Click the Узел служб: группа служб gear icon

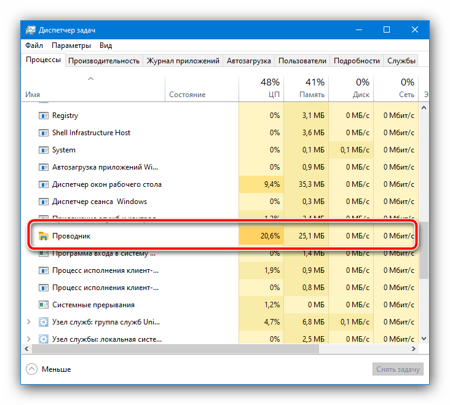[43, 322]
